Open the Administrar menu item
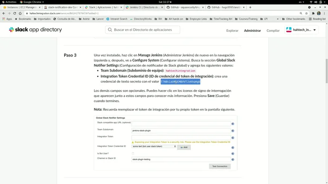Screen dimensions: 328x184 [252, 31]
